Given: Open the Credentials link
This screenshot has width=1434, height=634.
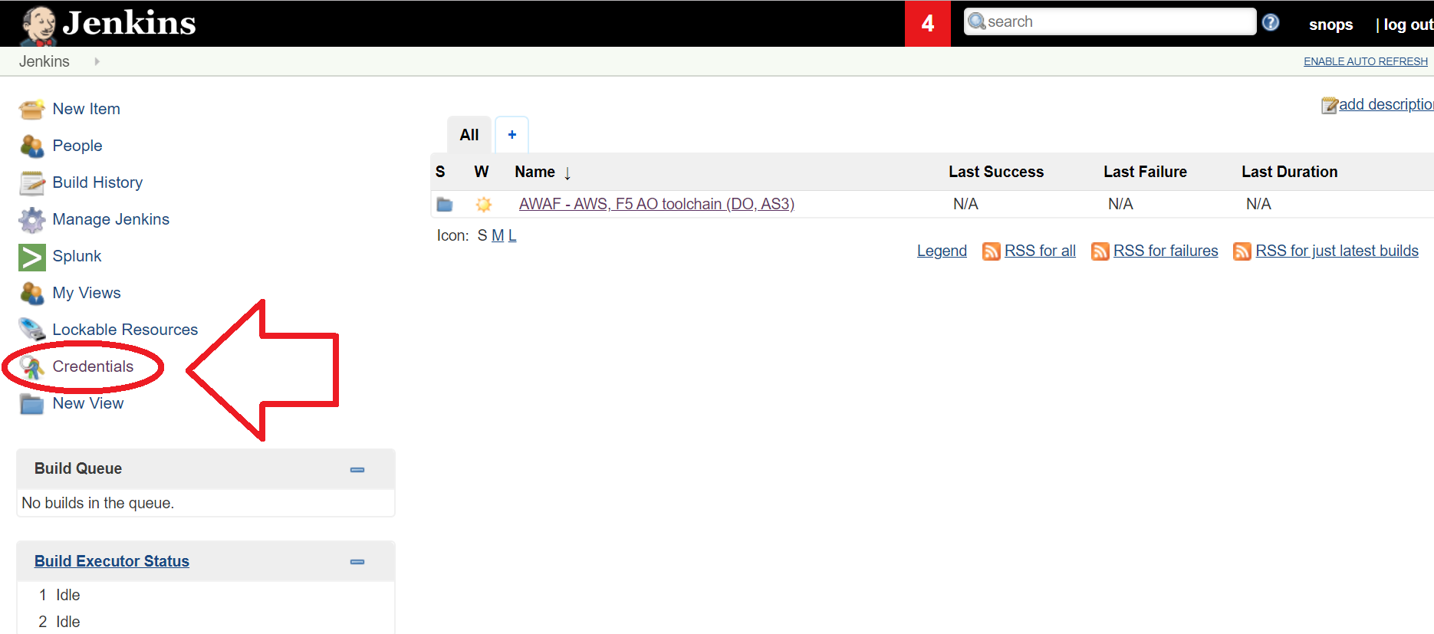Looking at the screenshot, I should 93,366.
